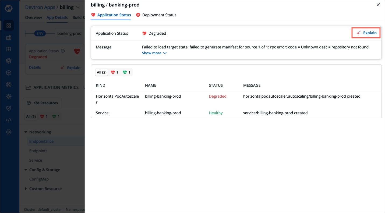Collapse the Networking section

click(40, 132)
